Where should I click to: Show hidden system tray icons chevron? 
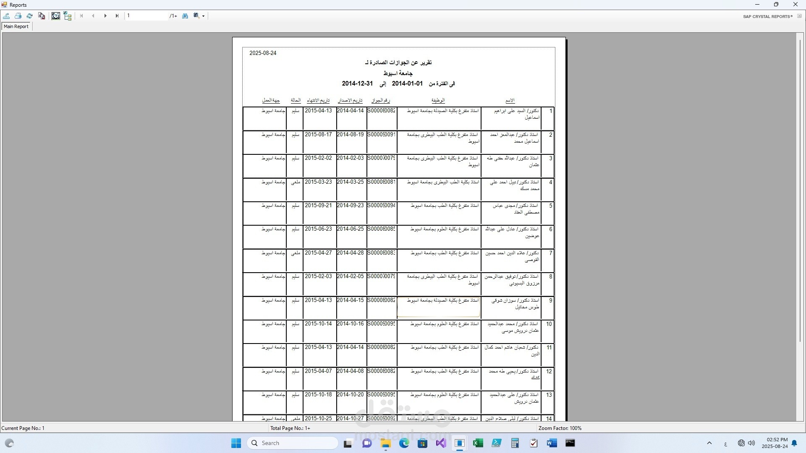click(709, 443)
